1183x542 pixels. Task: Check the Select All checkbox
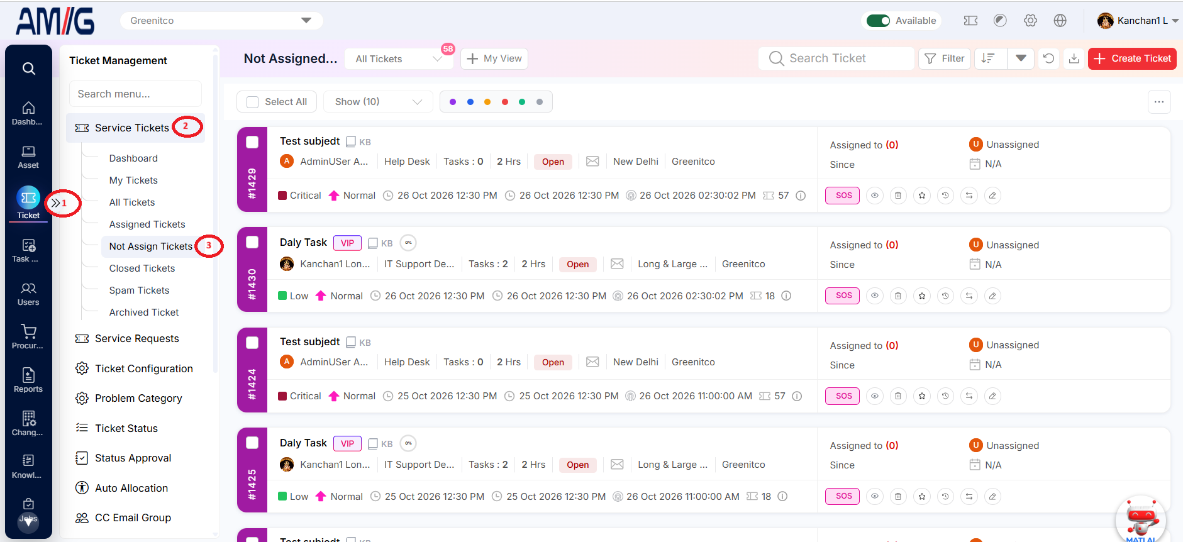pos(253,102)
